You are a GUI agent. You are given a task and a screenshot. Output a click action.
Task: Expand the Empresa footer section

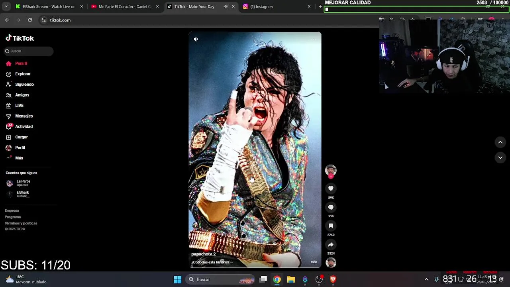click(12, 210)
